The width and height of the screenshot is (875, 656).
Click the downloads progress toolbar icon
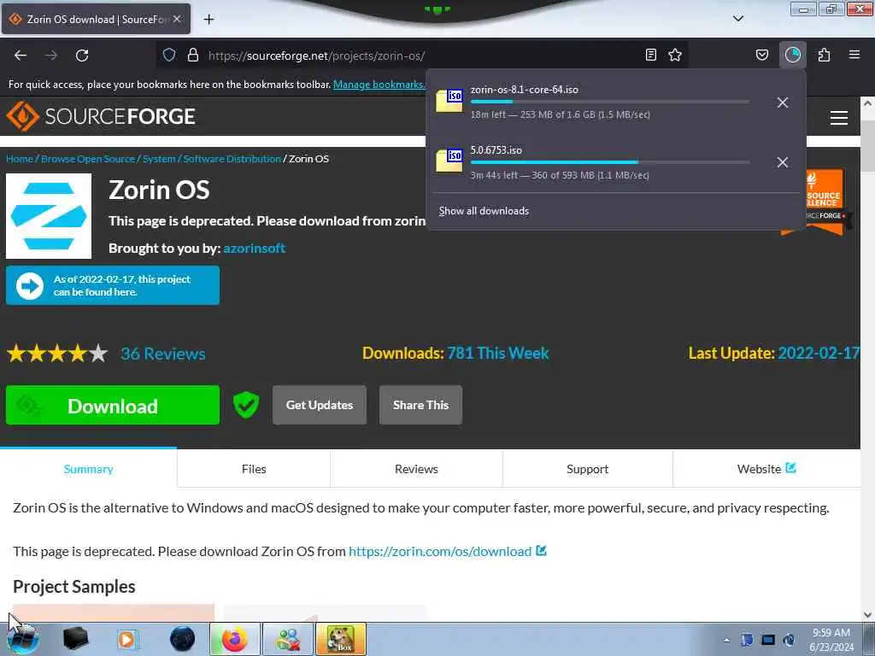pyautogui.click(x=792, y=55)
